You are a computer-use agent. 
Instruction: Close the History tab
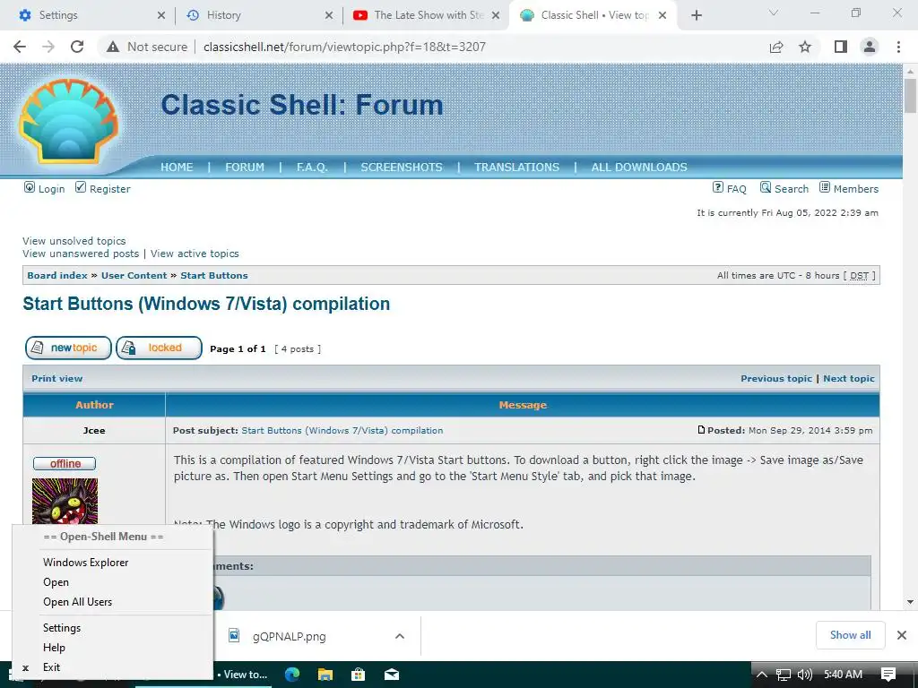pos(329,15)
